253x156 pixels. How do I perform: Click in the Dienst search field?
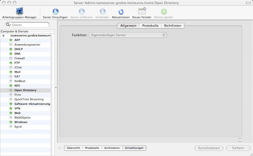tap(27, 25)
